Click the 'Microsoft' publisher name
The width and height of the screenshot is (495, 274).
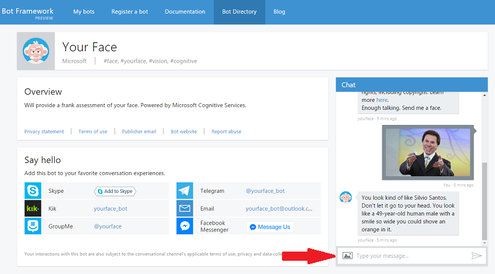74,61
